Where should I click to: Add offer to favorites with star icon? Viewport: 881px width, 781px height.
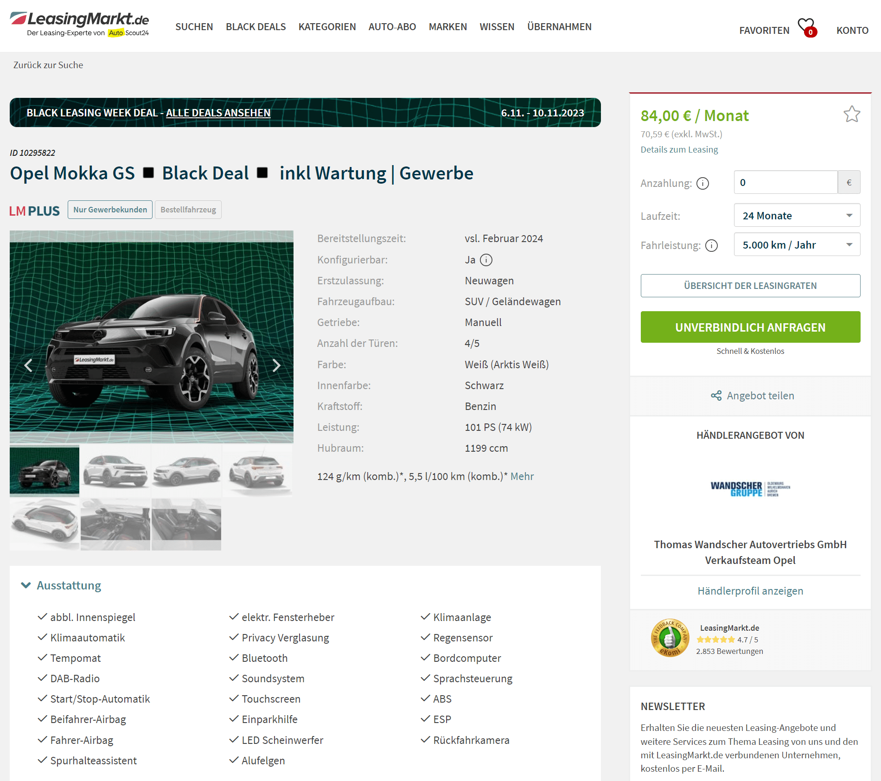[852, 114]
